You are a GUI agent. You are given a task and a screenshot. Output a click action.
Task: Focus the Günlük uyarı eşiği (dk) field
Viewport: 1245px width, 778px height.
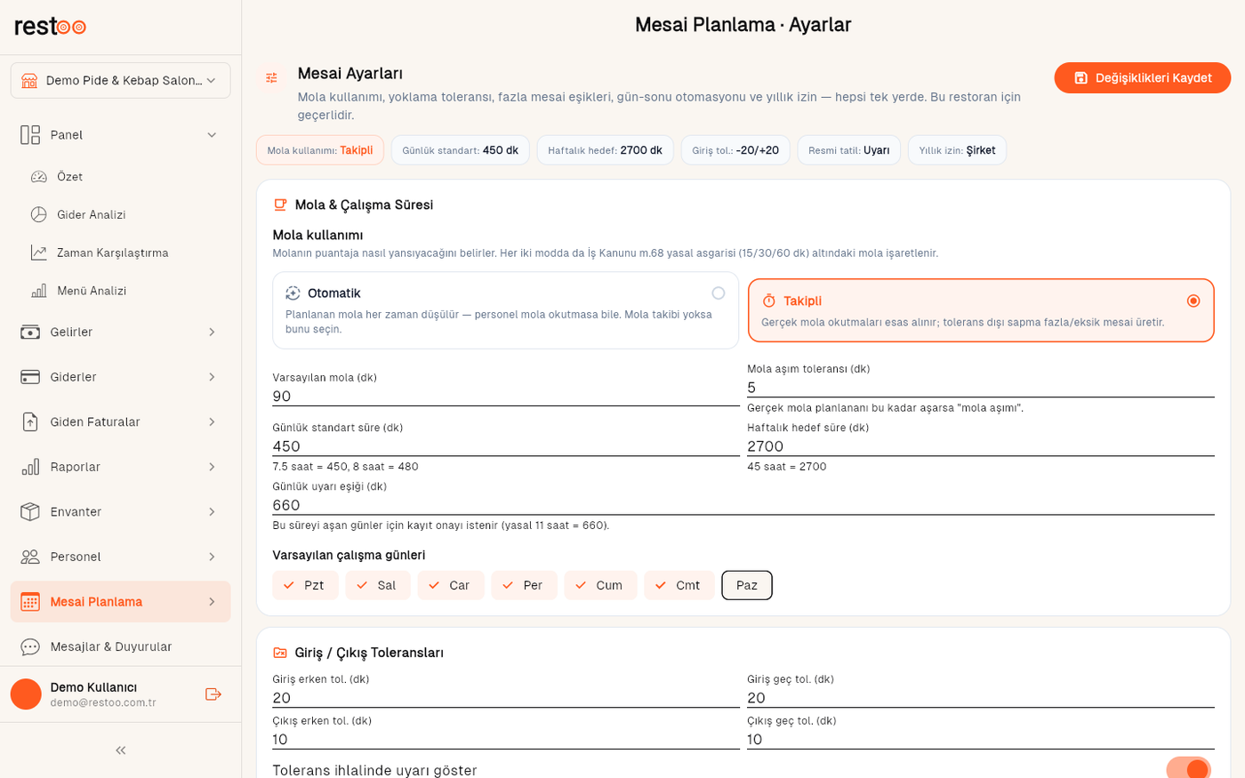coord(743,505)
